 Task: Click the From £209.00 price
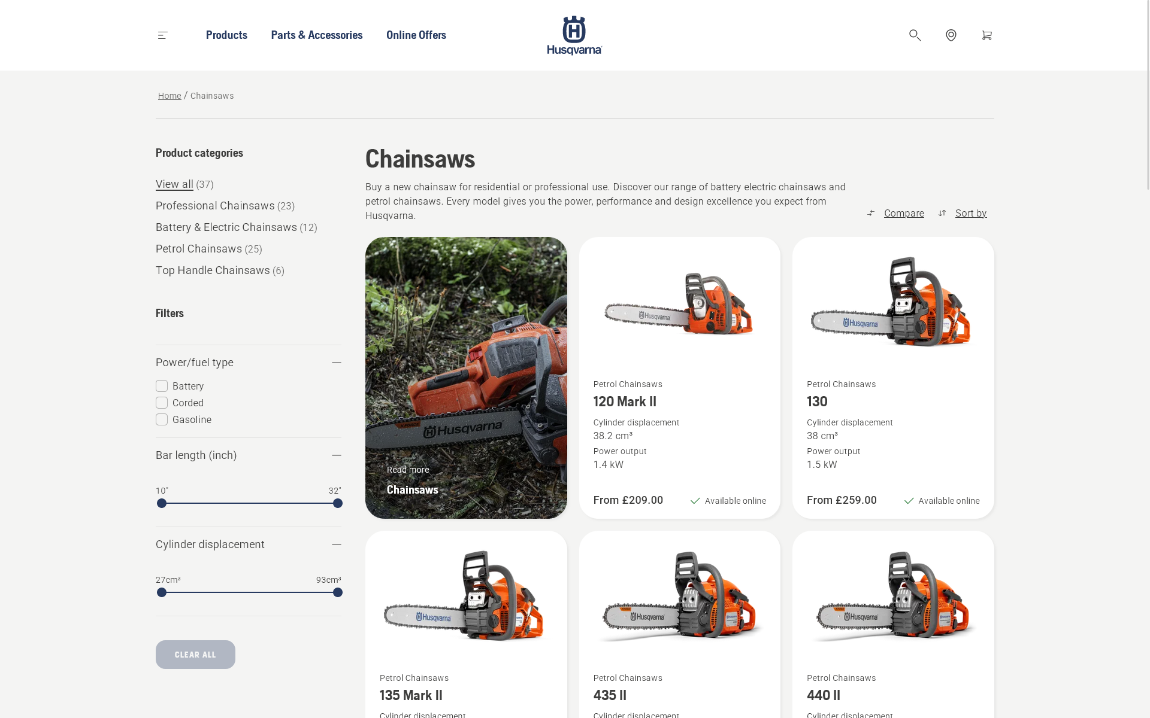point(628,500)
